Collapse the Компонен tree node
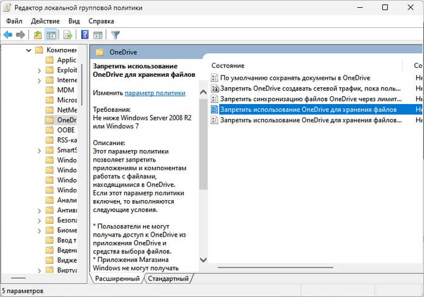424x297 pixels. (x=28, y=50)
